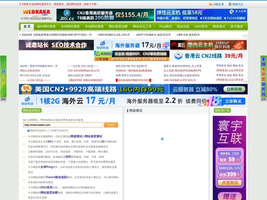Open the 网站速度诊断 link in the description
Viewport: 267px width, 200px height.
point(49,193)
